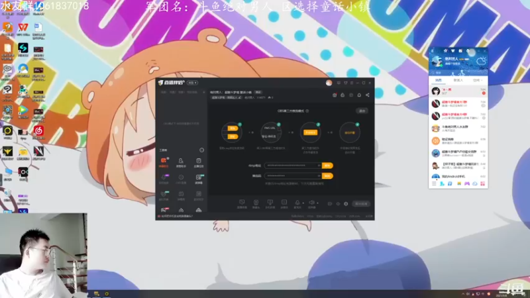
Task: Open the chat bubble icon in bottom toolbar
Action: tap(242, 204)
